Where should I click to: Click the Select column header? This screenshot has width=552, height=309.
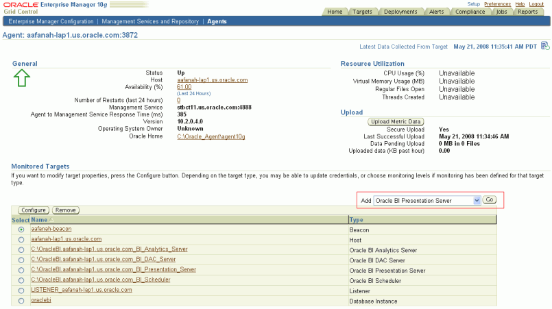click(x=21, y=221)
